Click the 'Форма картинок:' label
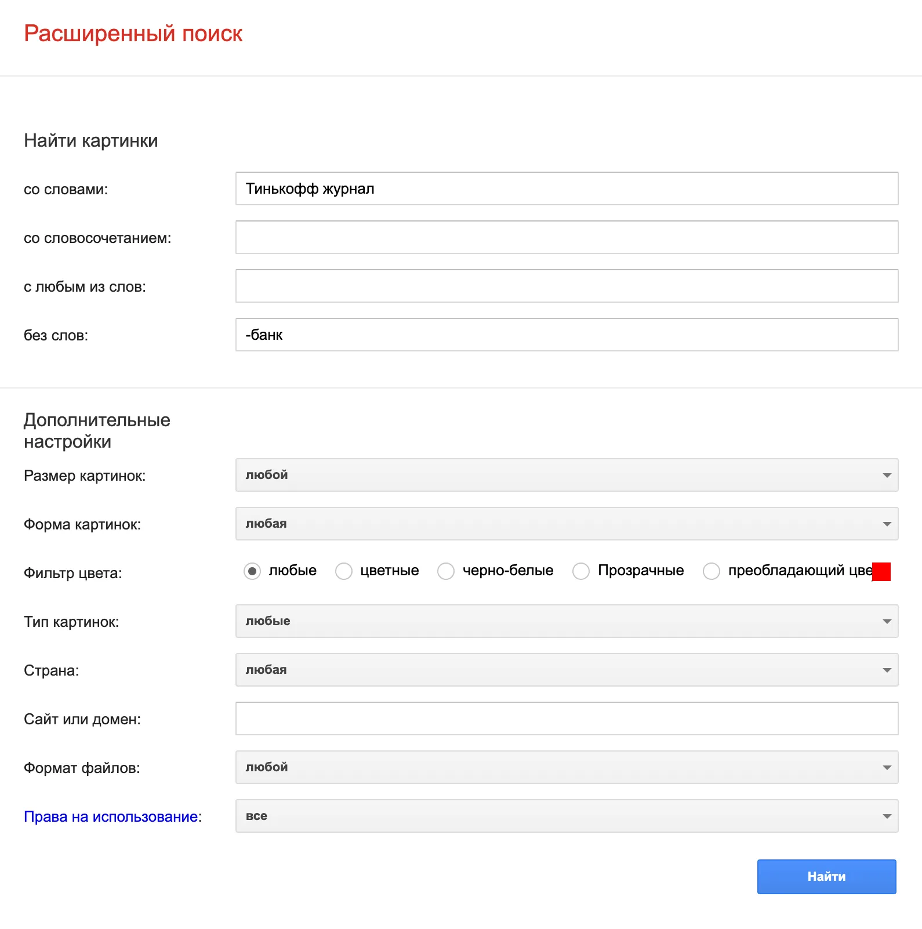This screenshot has height=929, width=922. tap(82, 524)
